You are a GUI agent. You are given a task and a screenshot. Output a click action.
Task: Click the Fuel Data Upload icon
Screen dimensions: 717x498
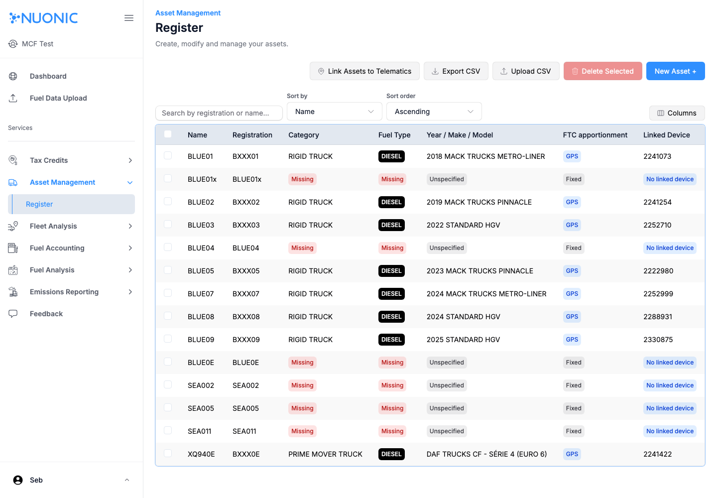pyautogui.click(x=12, y=98)
